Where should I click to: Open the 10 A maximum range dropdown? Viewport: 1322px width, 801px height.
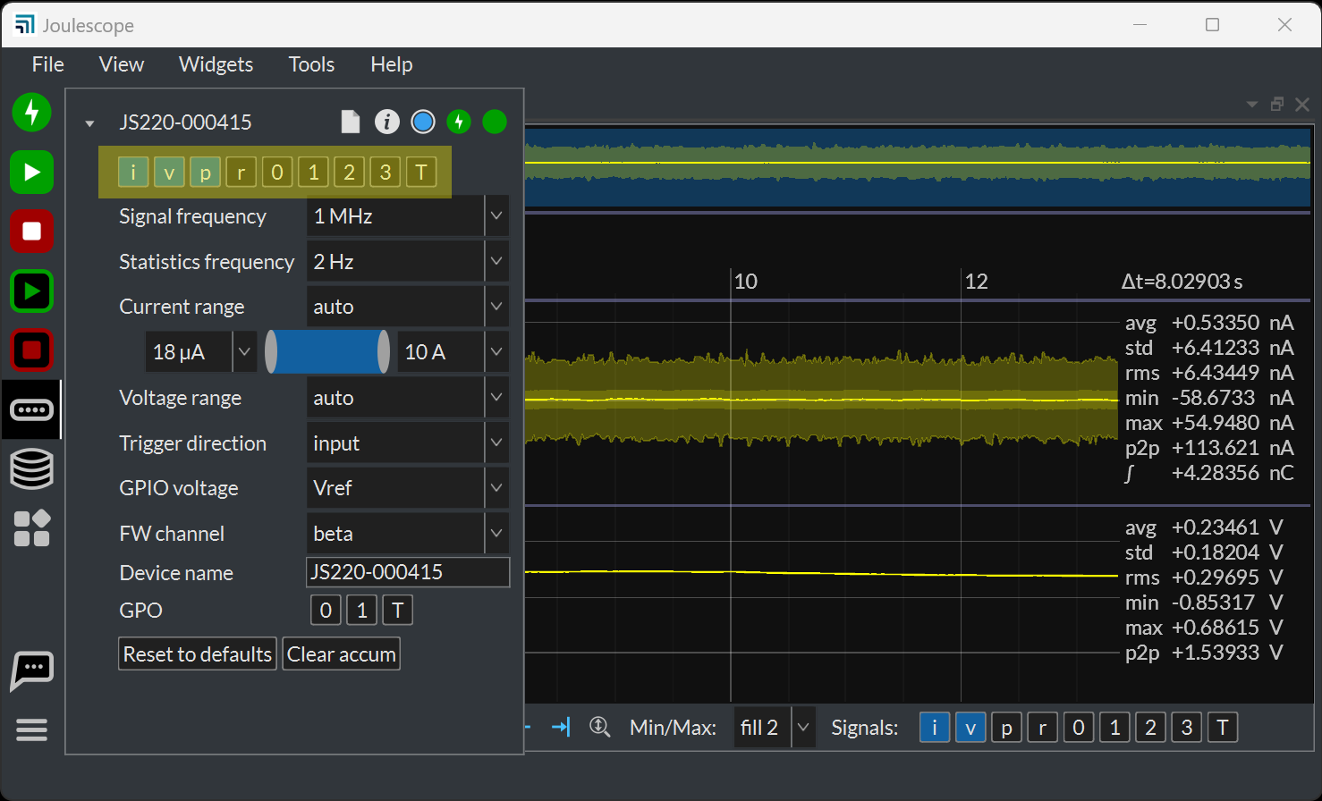click(453, 352)
